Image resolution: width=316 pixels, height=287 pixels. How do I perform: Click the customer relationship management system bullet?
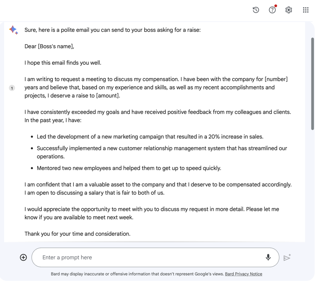[x=162, y=148]
